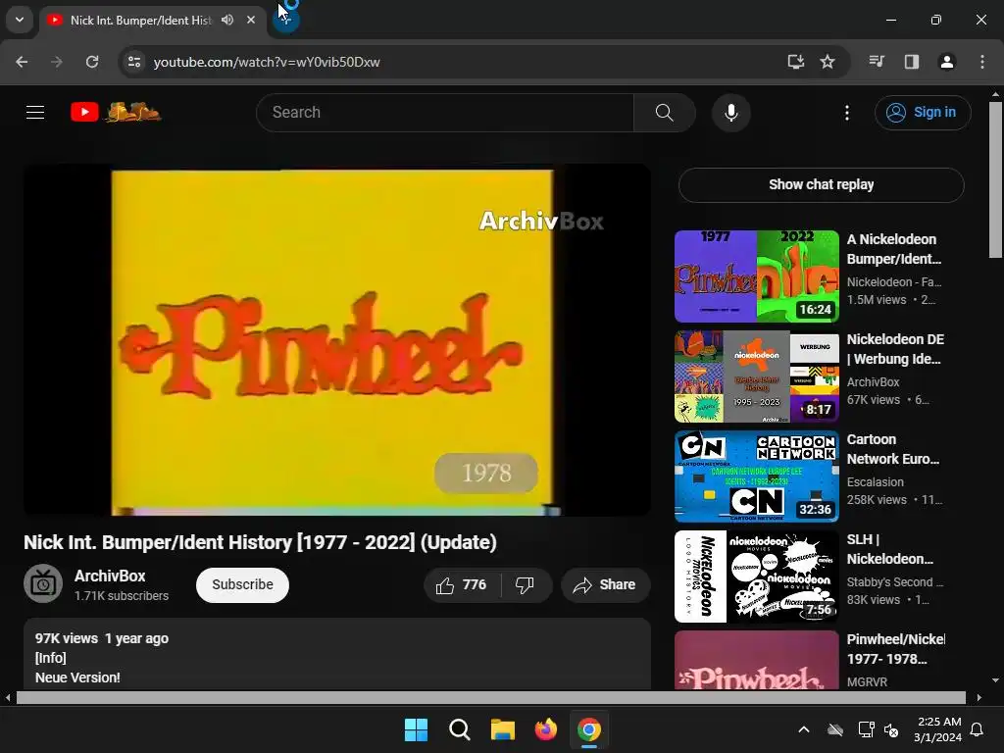
Task: View site information icon in address bar
Action: pos(134,62)
